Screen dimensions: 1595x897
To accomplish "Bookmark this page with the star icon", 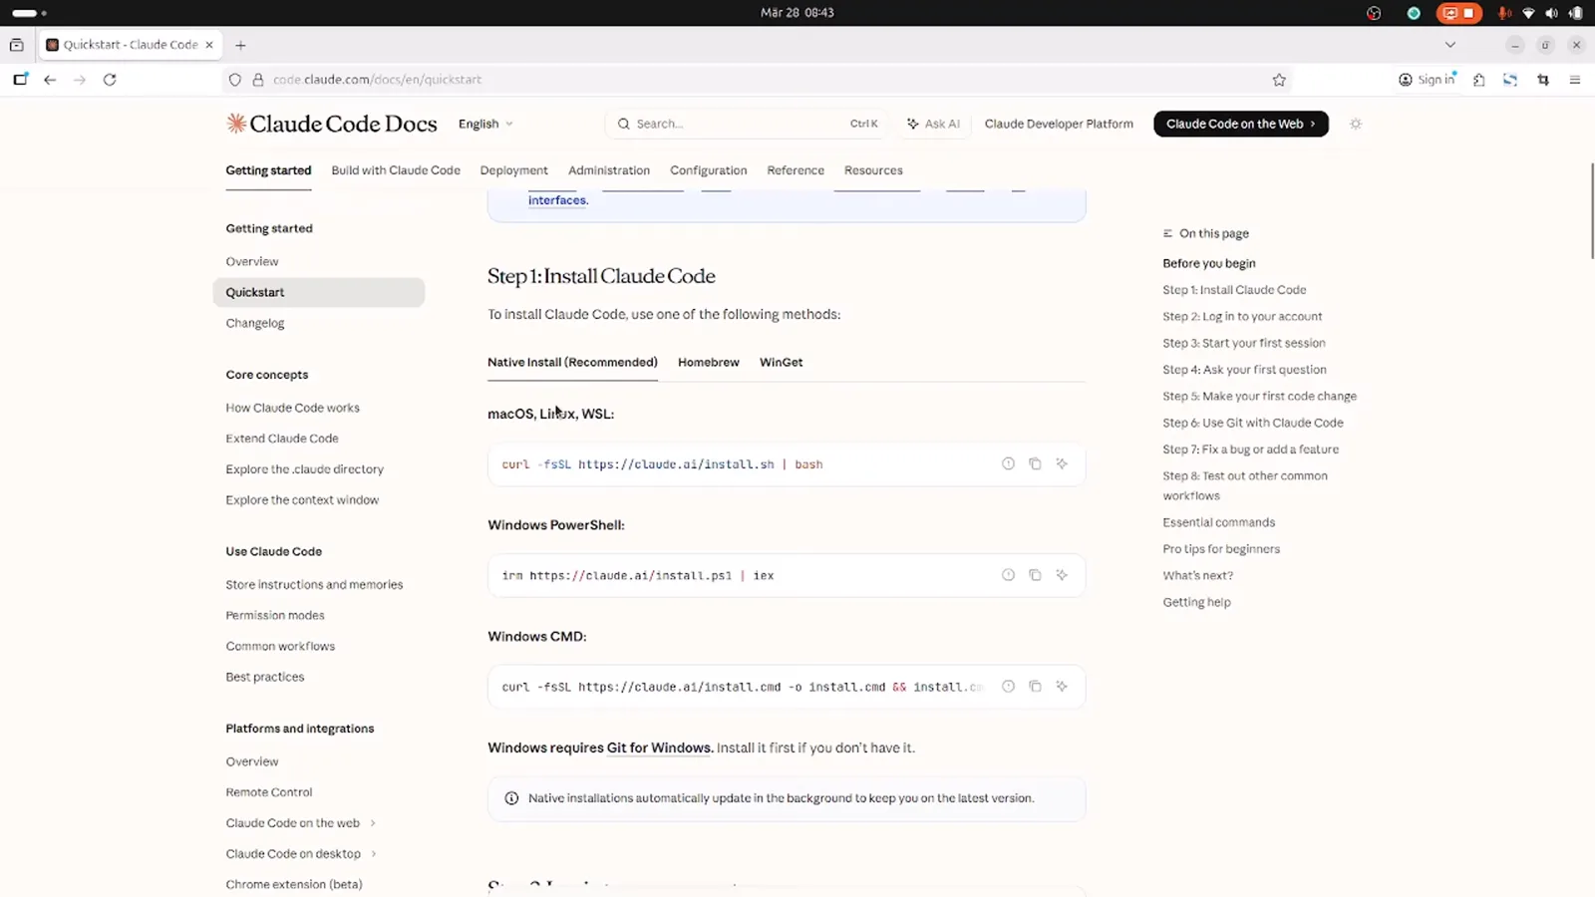I will [1279, 80].
